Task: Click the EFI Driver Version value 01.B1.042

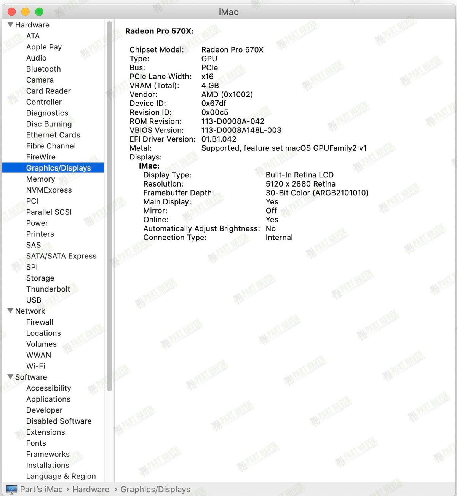Action: pos(219,139)
